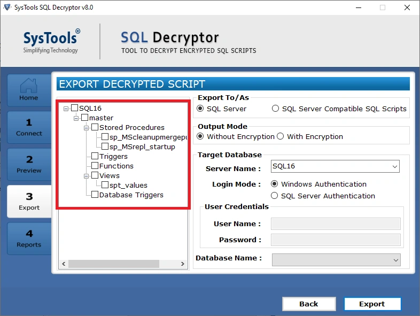This screenshot has width=420, height=316.
Task: Open step 2 Preview
Action: [x=29, y=164]
